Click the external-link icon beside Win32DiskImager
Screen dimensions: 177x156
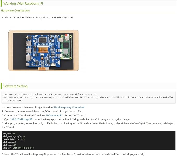point(31,119)
